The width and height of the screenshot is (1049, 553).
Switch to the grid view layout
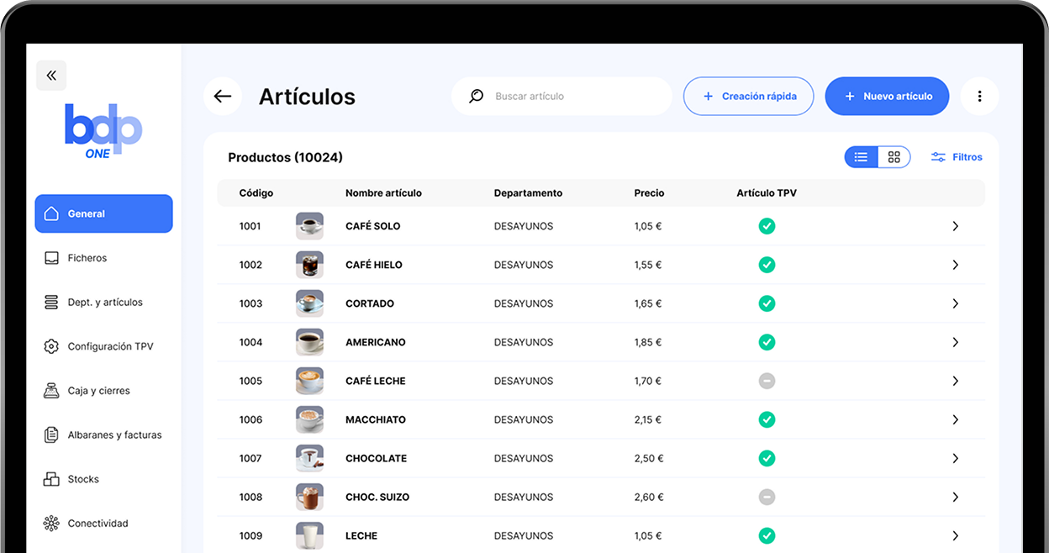pyautogui.click(x=893, y=157)
